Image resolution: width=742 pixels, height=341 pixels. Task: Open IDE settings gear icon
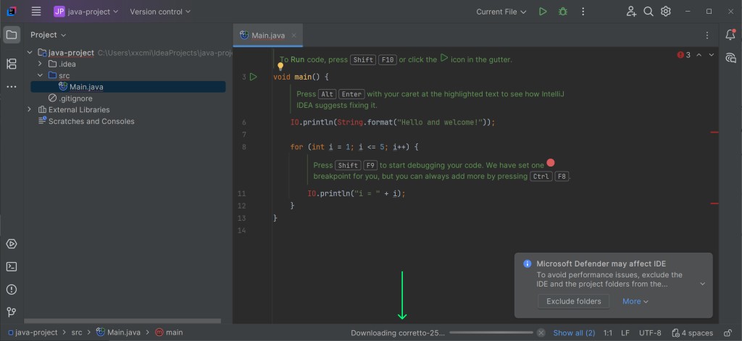(x=666, y=12)
